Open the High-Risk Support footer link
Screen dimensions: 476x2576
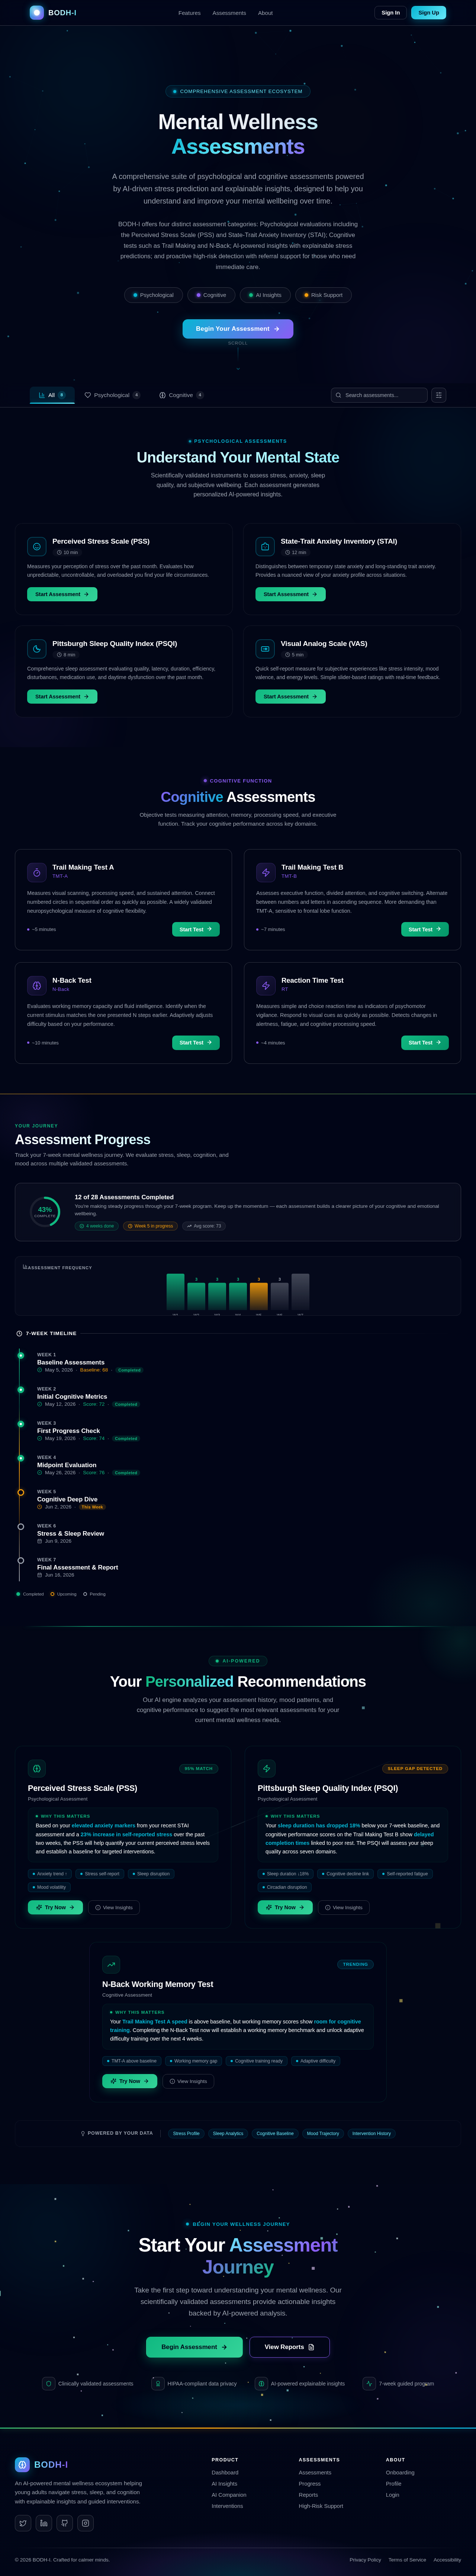(321, 2506)
